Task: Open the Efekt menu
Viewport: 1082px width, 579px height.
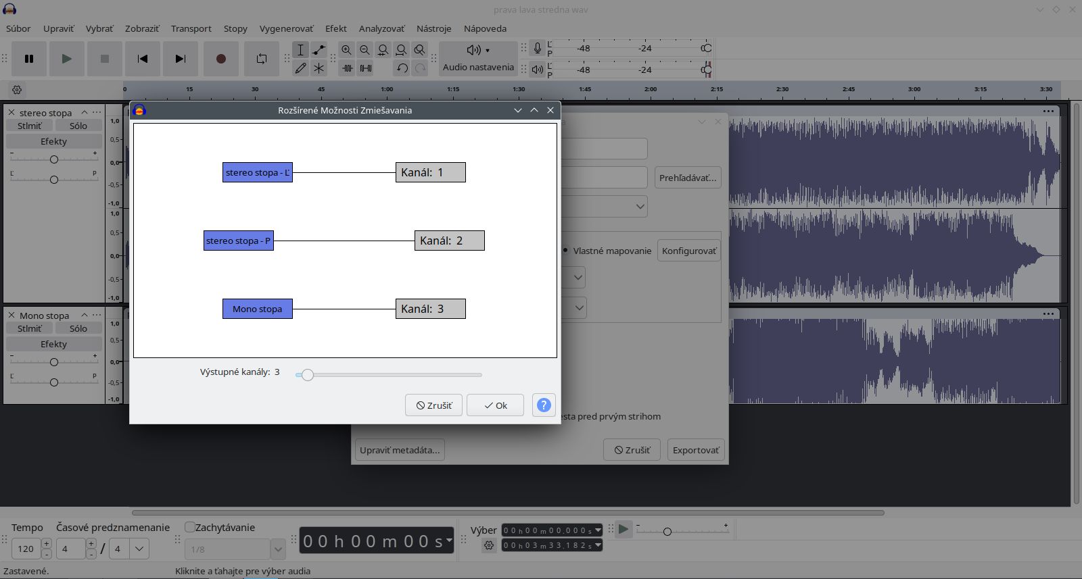Action: (335, 28)
